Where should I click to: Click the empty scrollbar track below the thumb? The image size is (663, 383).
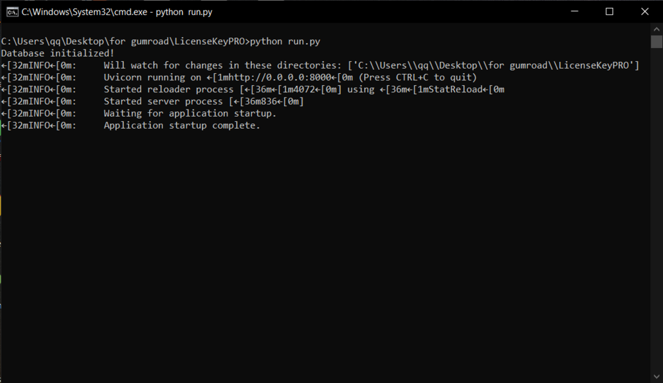pos(656,209)
